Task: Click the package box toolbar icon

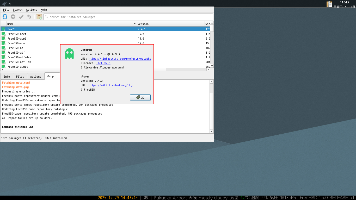Action: [x=39, y=17]
